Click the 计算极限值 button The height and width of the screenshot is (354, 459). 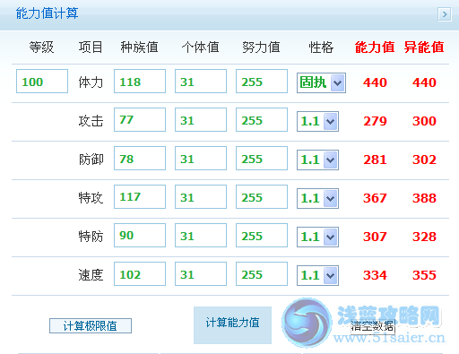(91, 325)
